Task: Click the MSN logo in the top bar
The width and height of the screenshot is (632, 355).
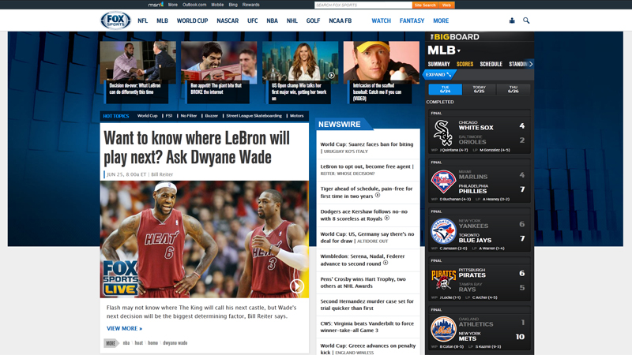Action: point(156,5)
